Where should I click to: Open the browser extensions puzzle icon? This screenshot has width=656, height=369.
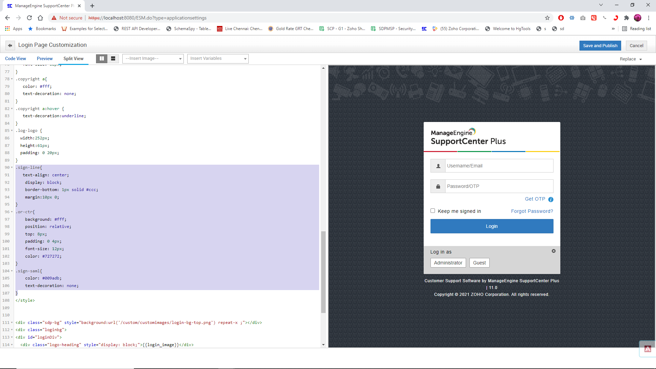pyautogui.click(x=626, y=18)
